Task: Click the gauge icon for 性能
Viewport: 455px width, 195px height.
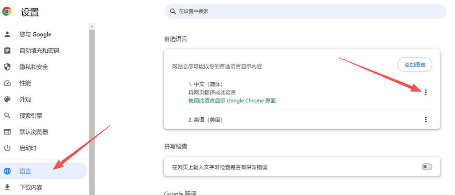Action: (7, 83)
